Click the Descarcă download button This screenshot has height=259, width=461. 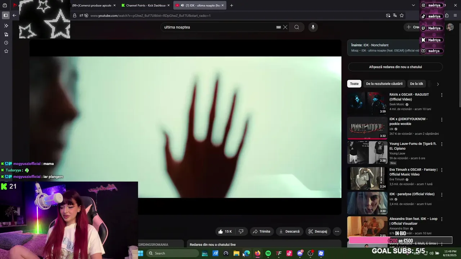click(x=289, y=231)
